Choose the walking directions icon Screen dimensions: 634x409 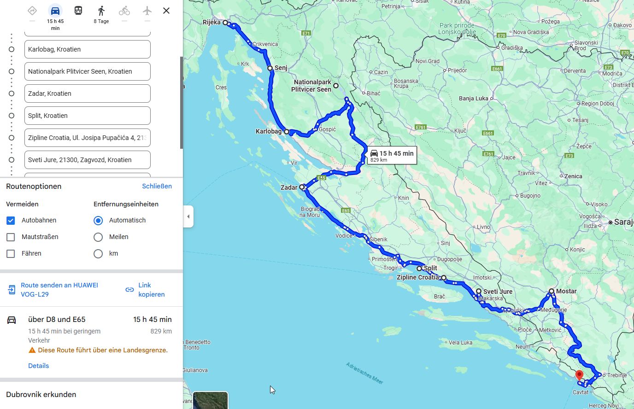pos(101,11)
